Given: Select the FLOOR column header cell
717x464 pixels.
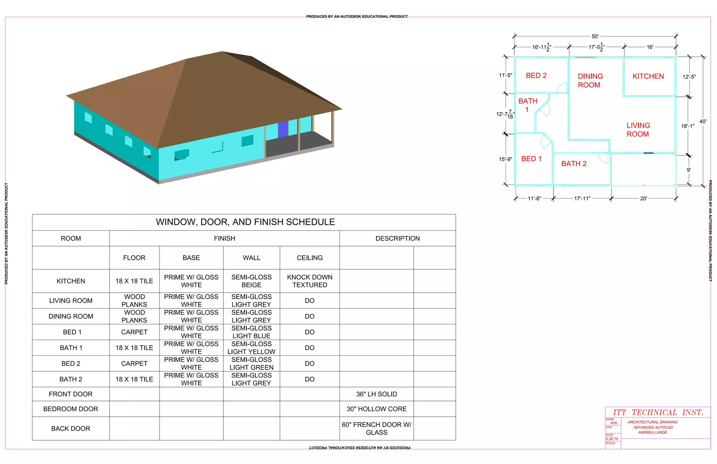Looking at the screenshot, I should (134, 258).
